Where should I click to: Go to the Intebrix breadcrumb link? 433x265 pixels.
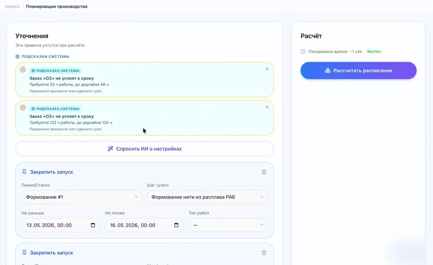[x=12, y=7]
